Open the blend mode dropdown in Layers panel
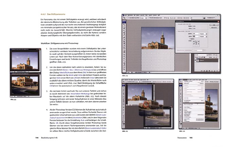 [201, 55]
